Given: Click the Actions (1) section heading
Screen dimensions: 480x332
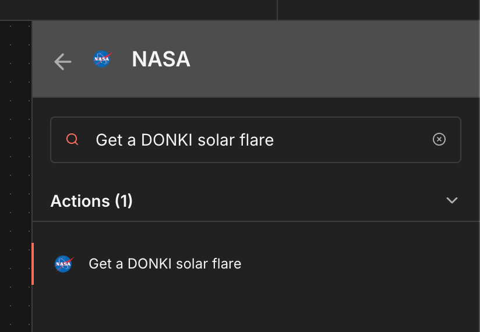Looking at the screenshot, I should click(91, 201).
